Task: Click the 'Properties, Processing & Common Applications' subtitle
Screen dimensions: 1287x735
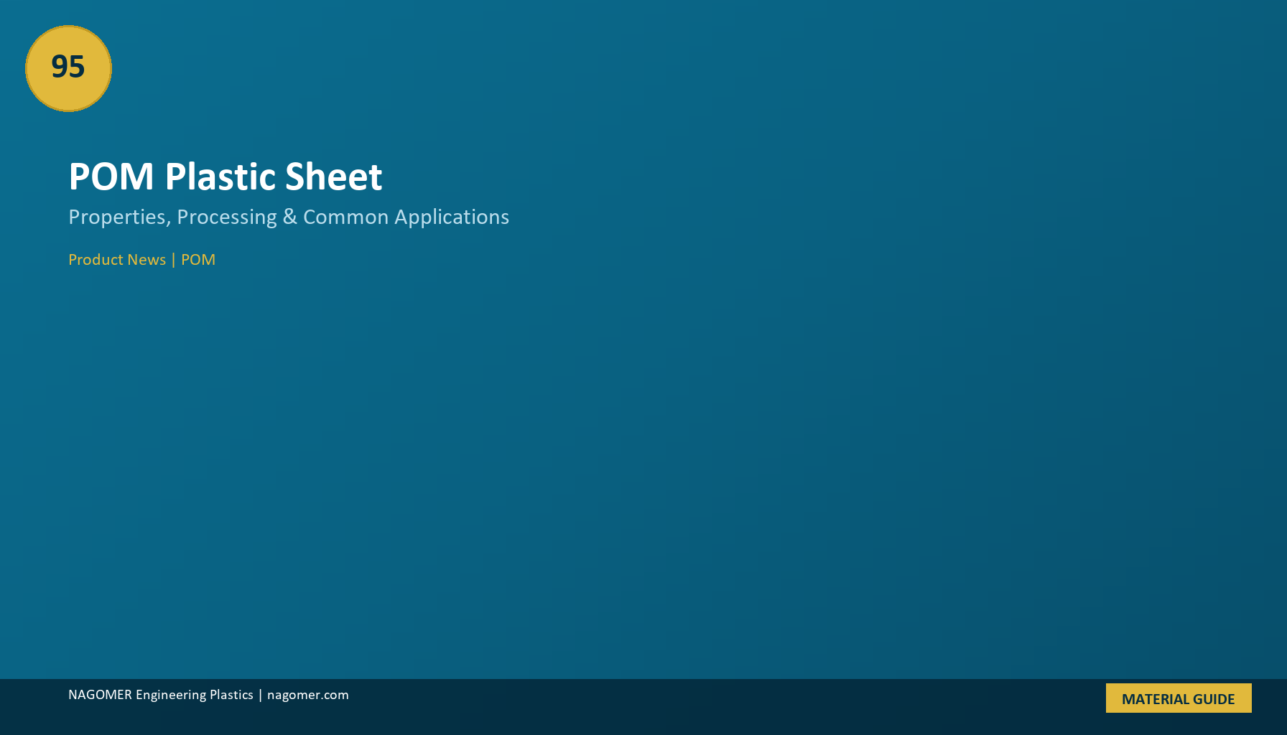Action: tap(289, 217)
